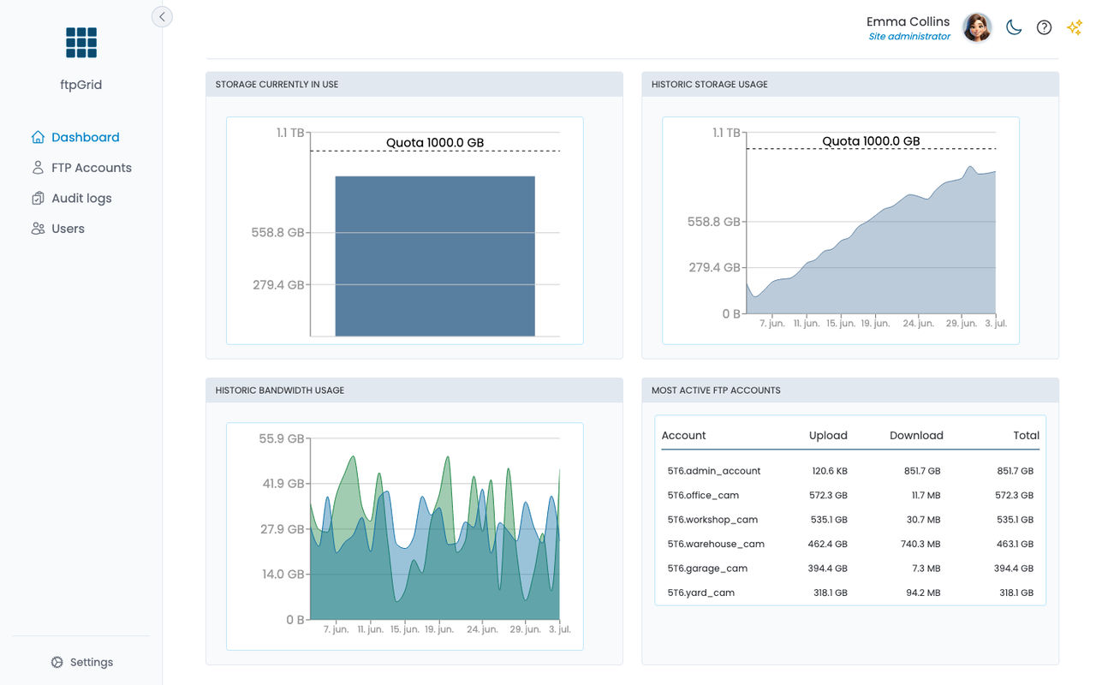Click the yellow sparkle icon

(1074, 27)
